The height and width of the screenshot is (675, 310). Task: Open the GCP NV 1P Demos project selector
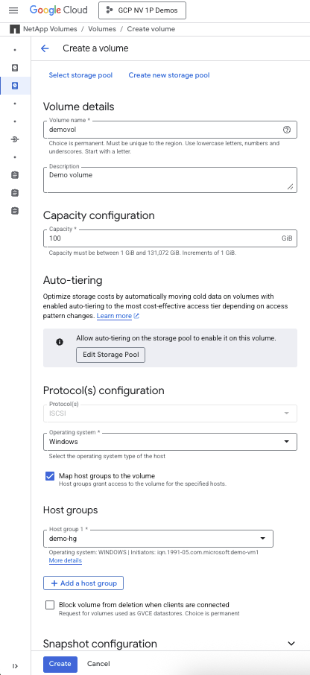point(142,10)
